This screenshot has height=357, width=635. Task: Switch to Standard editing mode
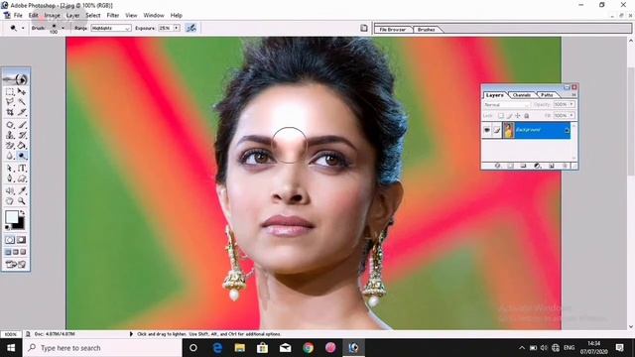coord(10,240)
